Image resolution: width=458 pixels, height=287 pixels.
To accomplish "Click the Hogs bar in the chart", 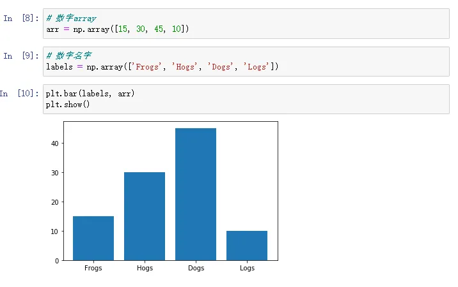I will click(145, 216).
